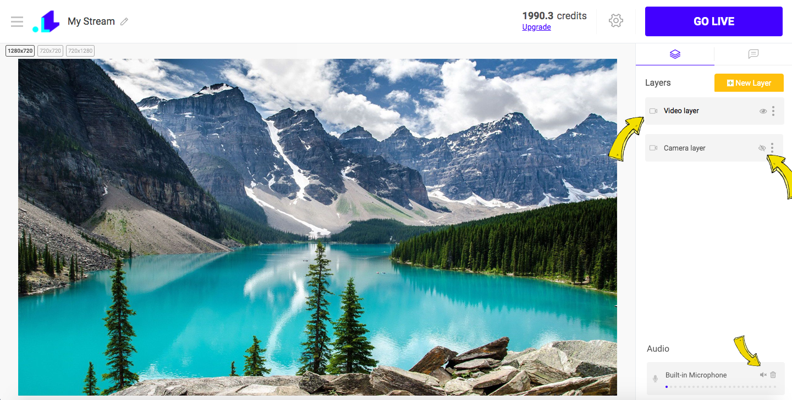
Task: Click the Video layer camera icon
Action: tap(653, 111)
